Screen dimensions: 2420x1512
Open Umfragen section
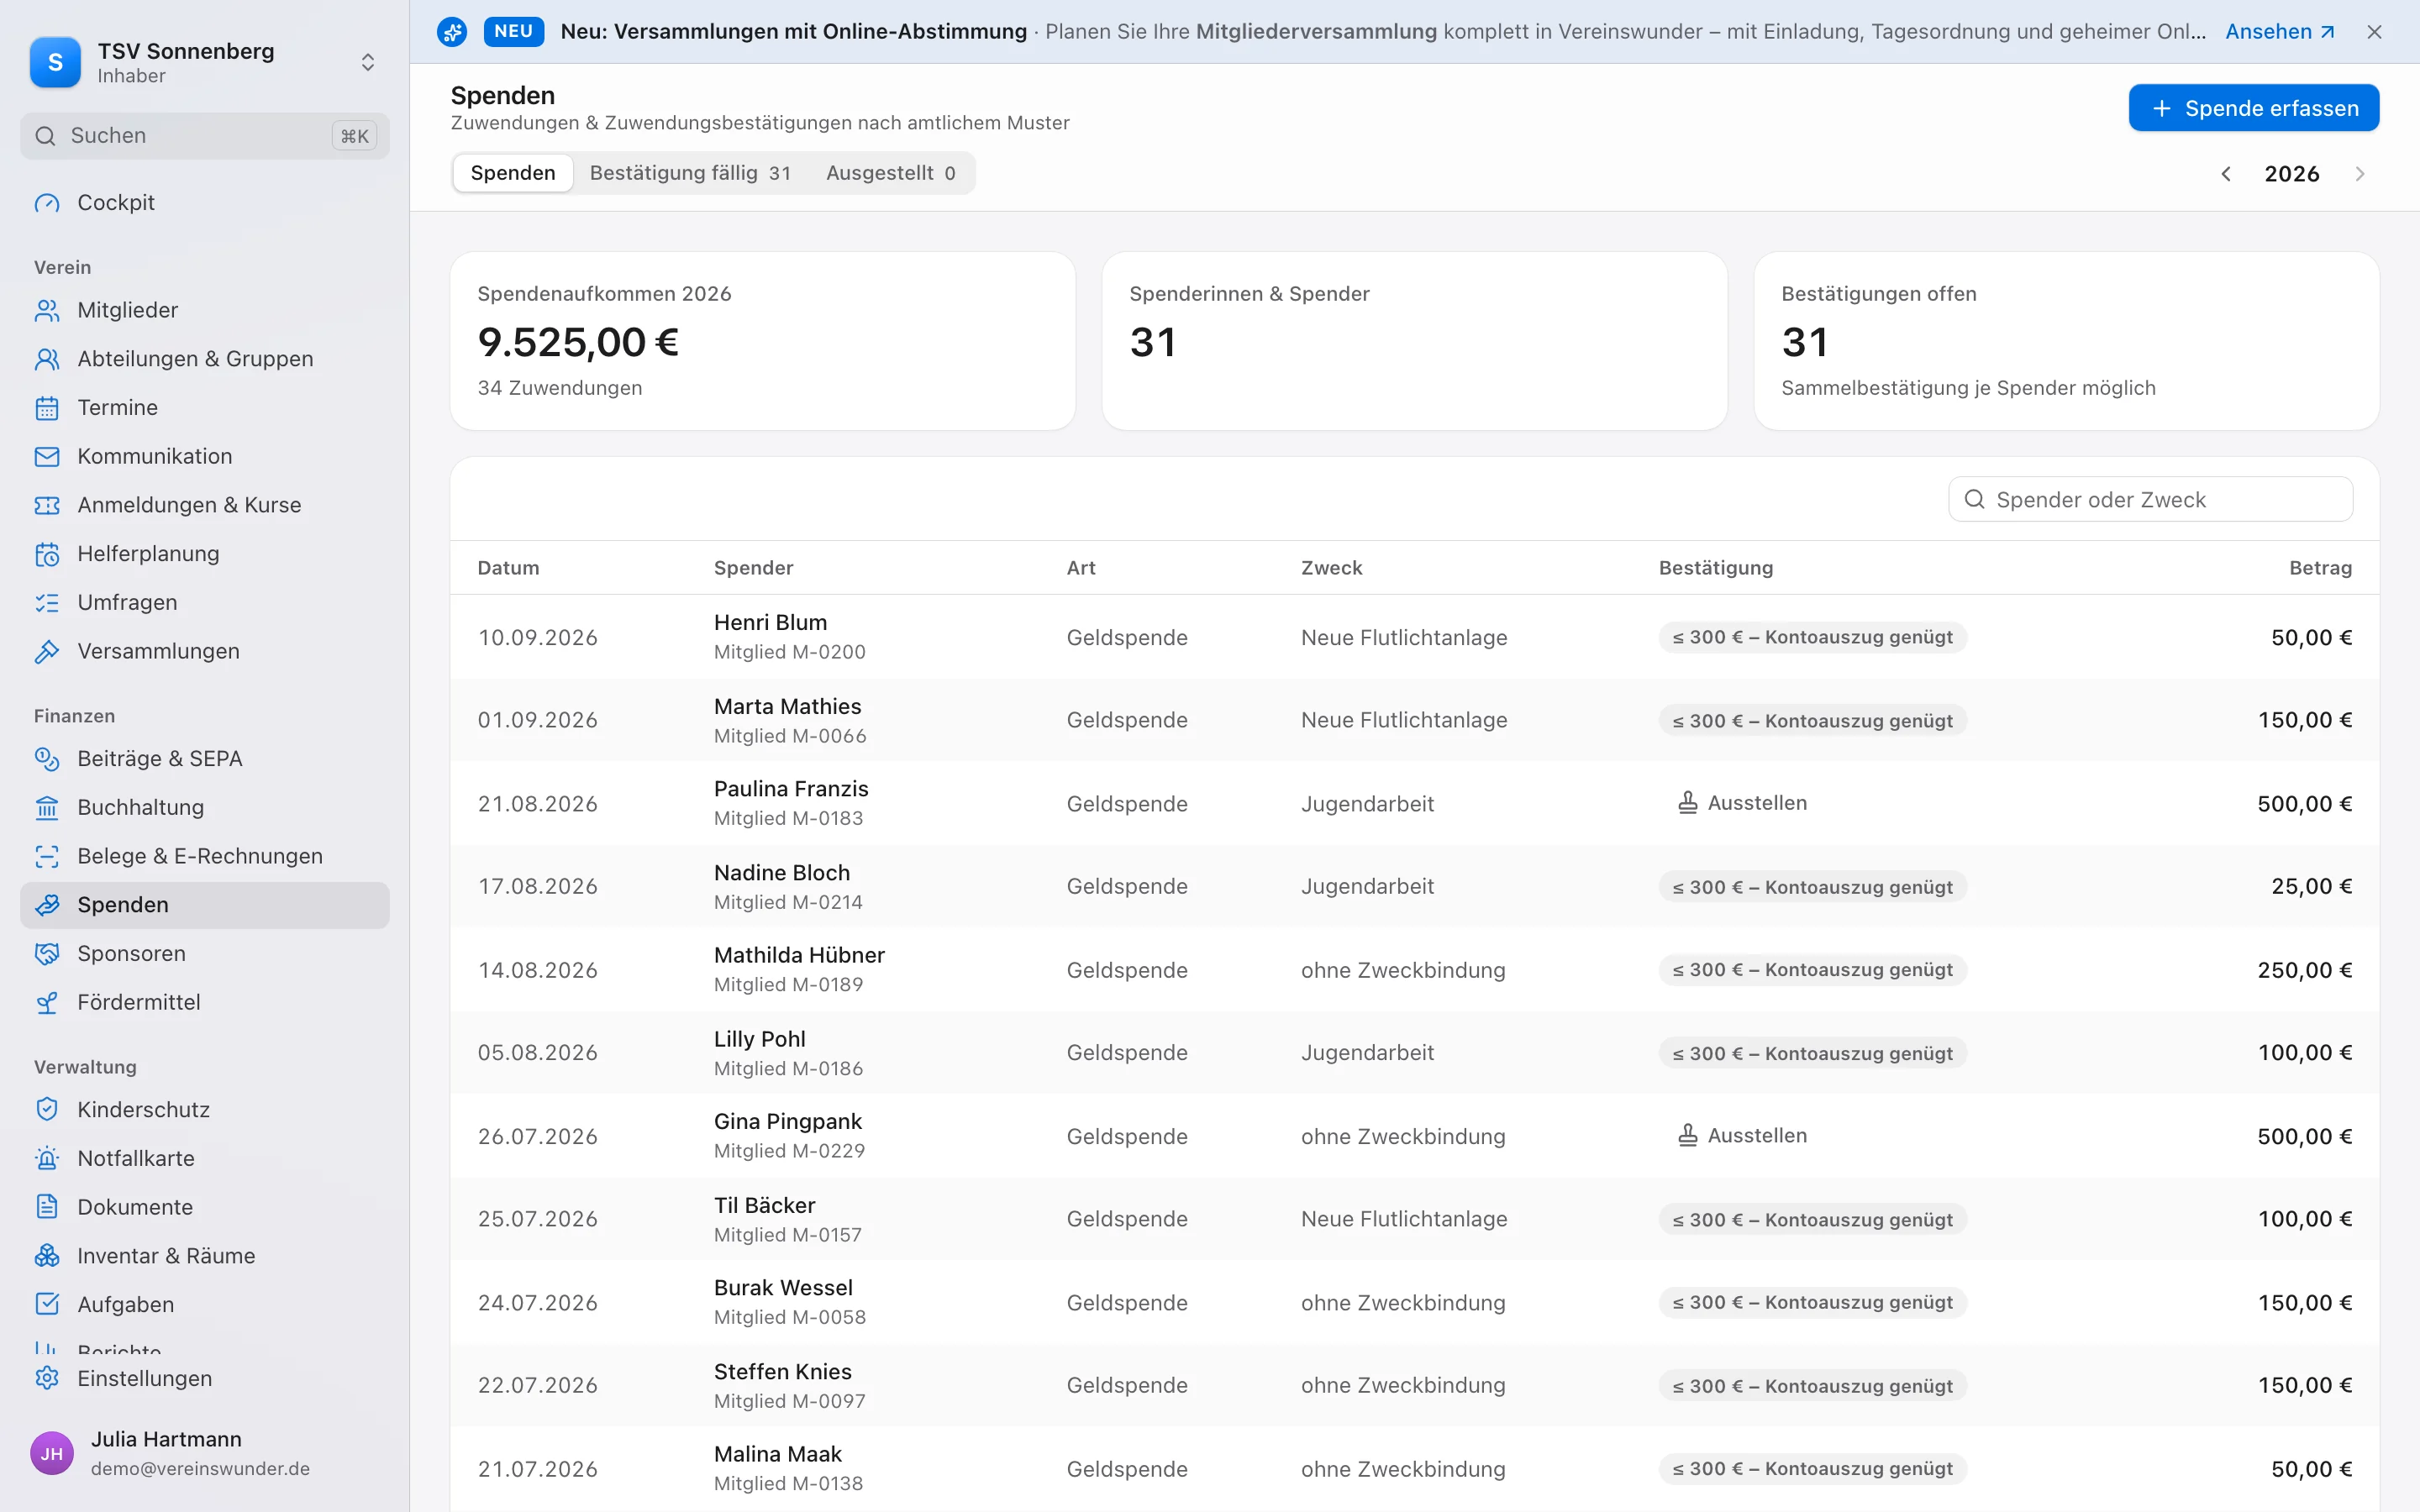[x=204, y=602]
